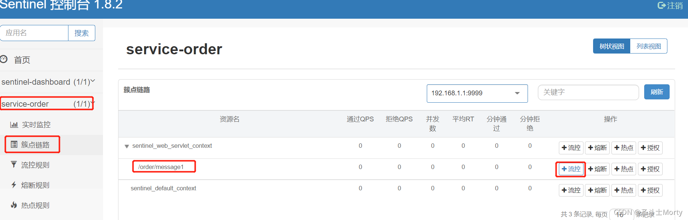Open 簇点链路 menu item
The width and height of the screenshot is (688, 220).
click(x=35, y=145)
